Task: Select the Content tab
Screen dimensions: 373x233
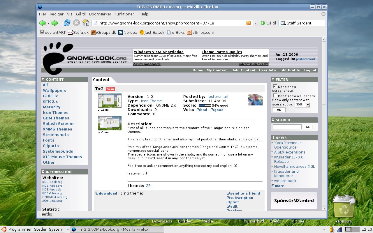Action: tap(101, 80)
